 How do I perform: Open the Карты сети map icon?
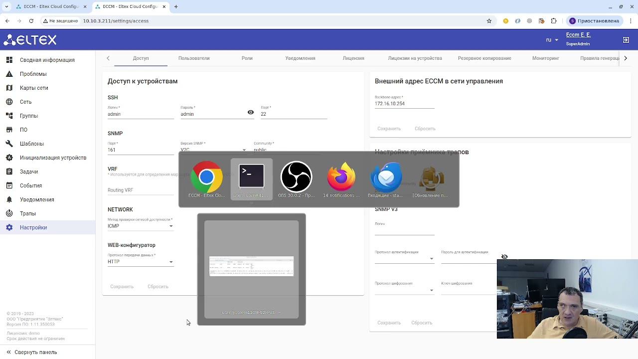pyautogui.click(x=9, y=88)
